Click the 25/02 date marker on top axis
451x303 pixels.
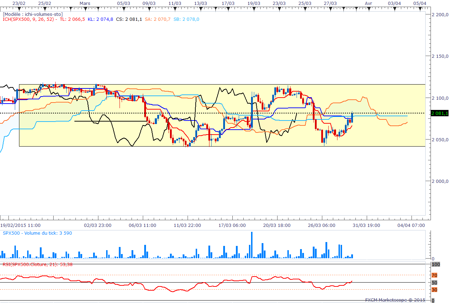tap(44, 3)
